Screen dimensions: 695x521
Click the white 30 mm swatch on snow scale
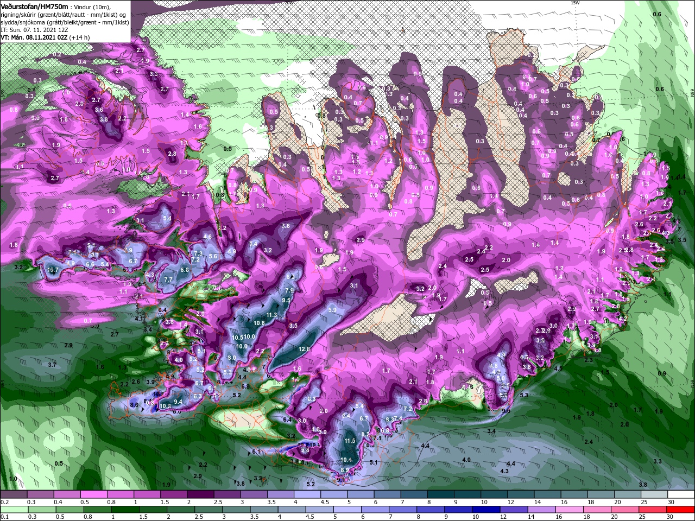pos(681,494)
